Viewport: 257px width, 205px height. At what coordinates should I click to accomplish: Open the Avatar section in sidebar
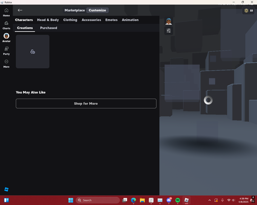pos(6,38)
